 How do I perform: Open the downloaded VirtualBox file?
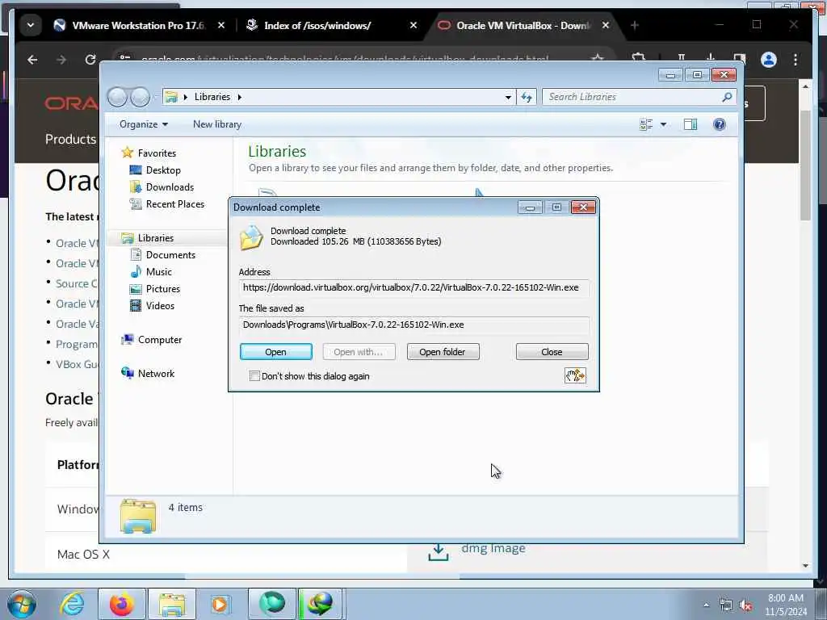point(276,352)
